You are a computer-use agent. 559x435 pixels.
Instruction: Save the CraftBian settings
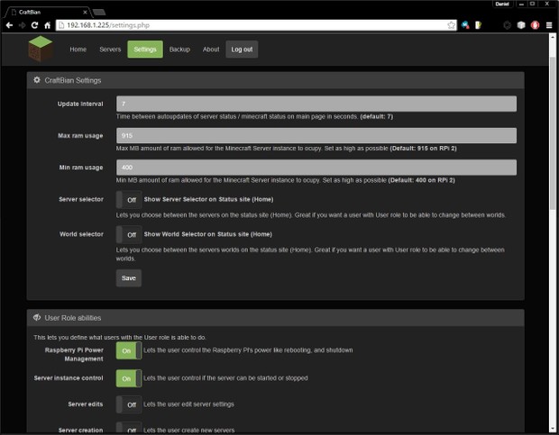coord(129,278)
